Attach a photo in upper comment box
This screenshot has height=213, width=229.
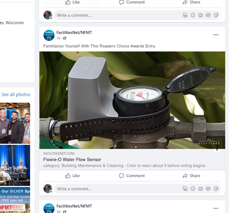pyautogui.click(x=200, y=15)
